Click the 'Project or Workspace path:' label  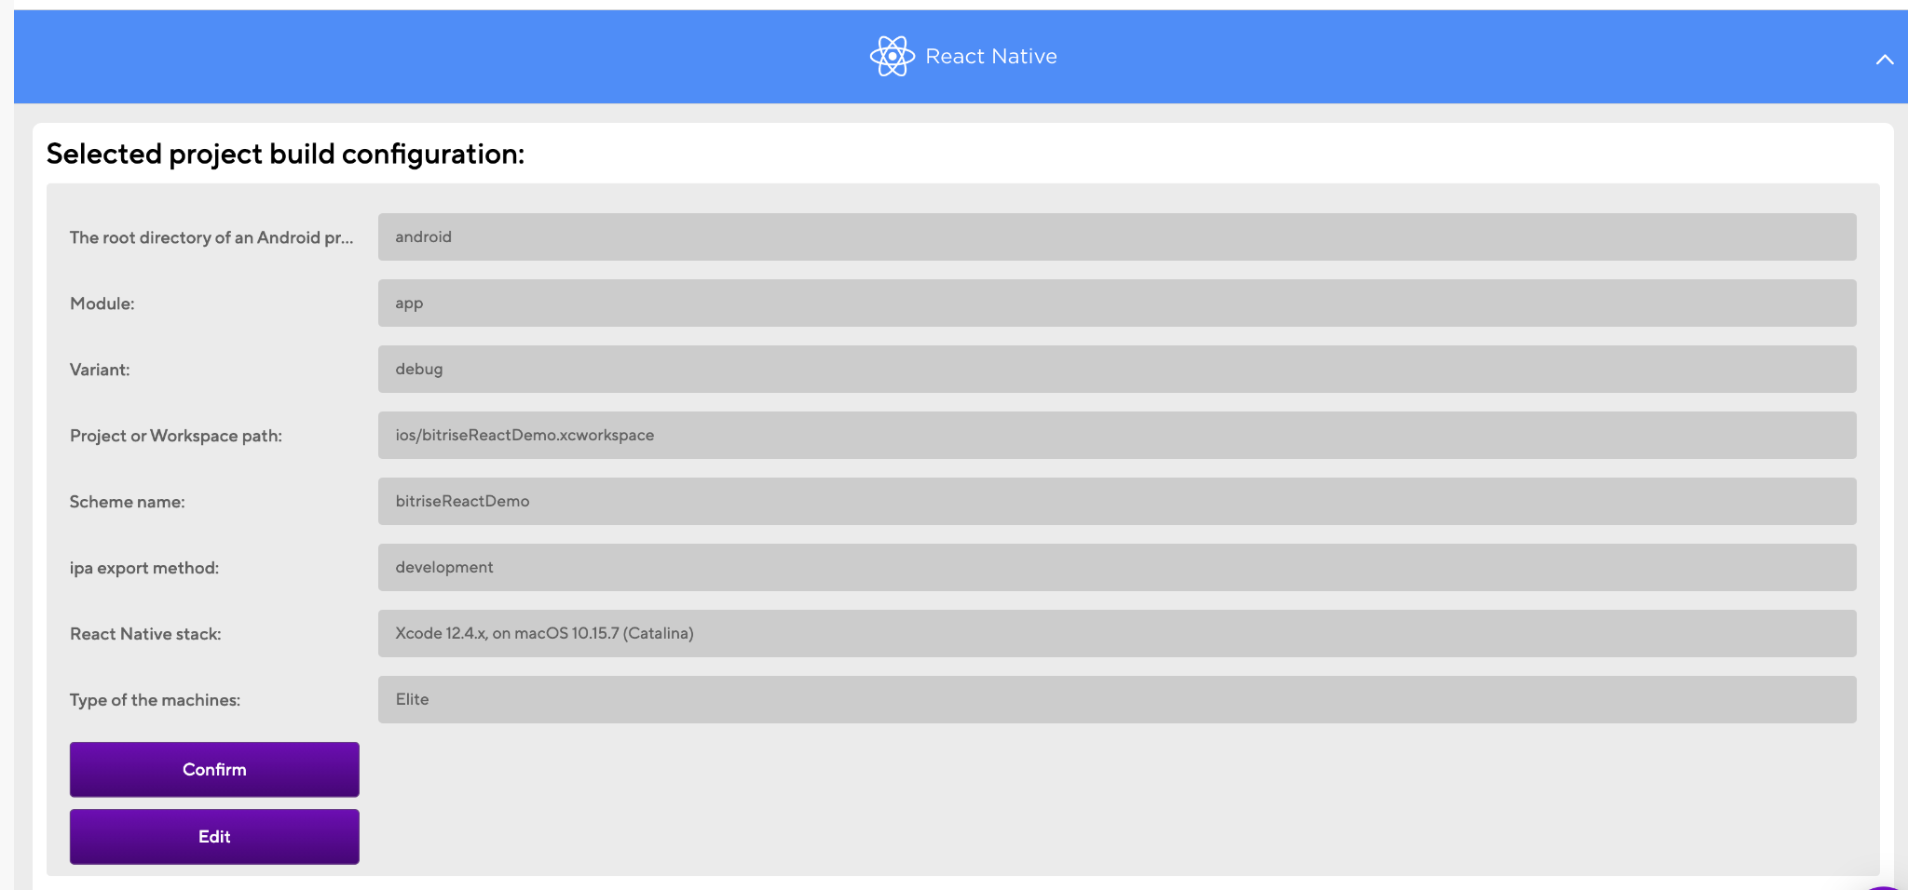(x=176, y=436)
